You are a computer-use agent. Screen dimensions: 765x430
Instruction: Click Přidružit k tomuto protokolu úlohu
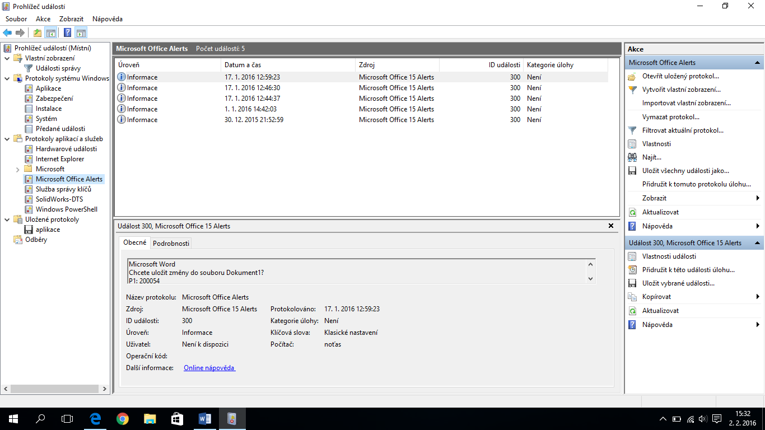(x=696, y=184)
